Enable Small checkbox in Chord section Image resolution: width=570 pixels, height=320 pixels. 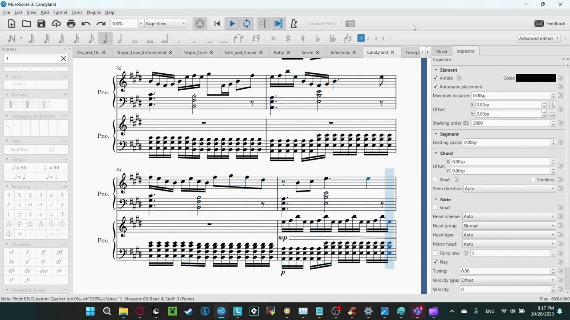pyautogui.click(x=436, y=180)
